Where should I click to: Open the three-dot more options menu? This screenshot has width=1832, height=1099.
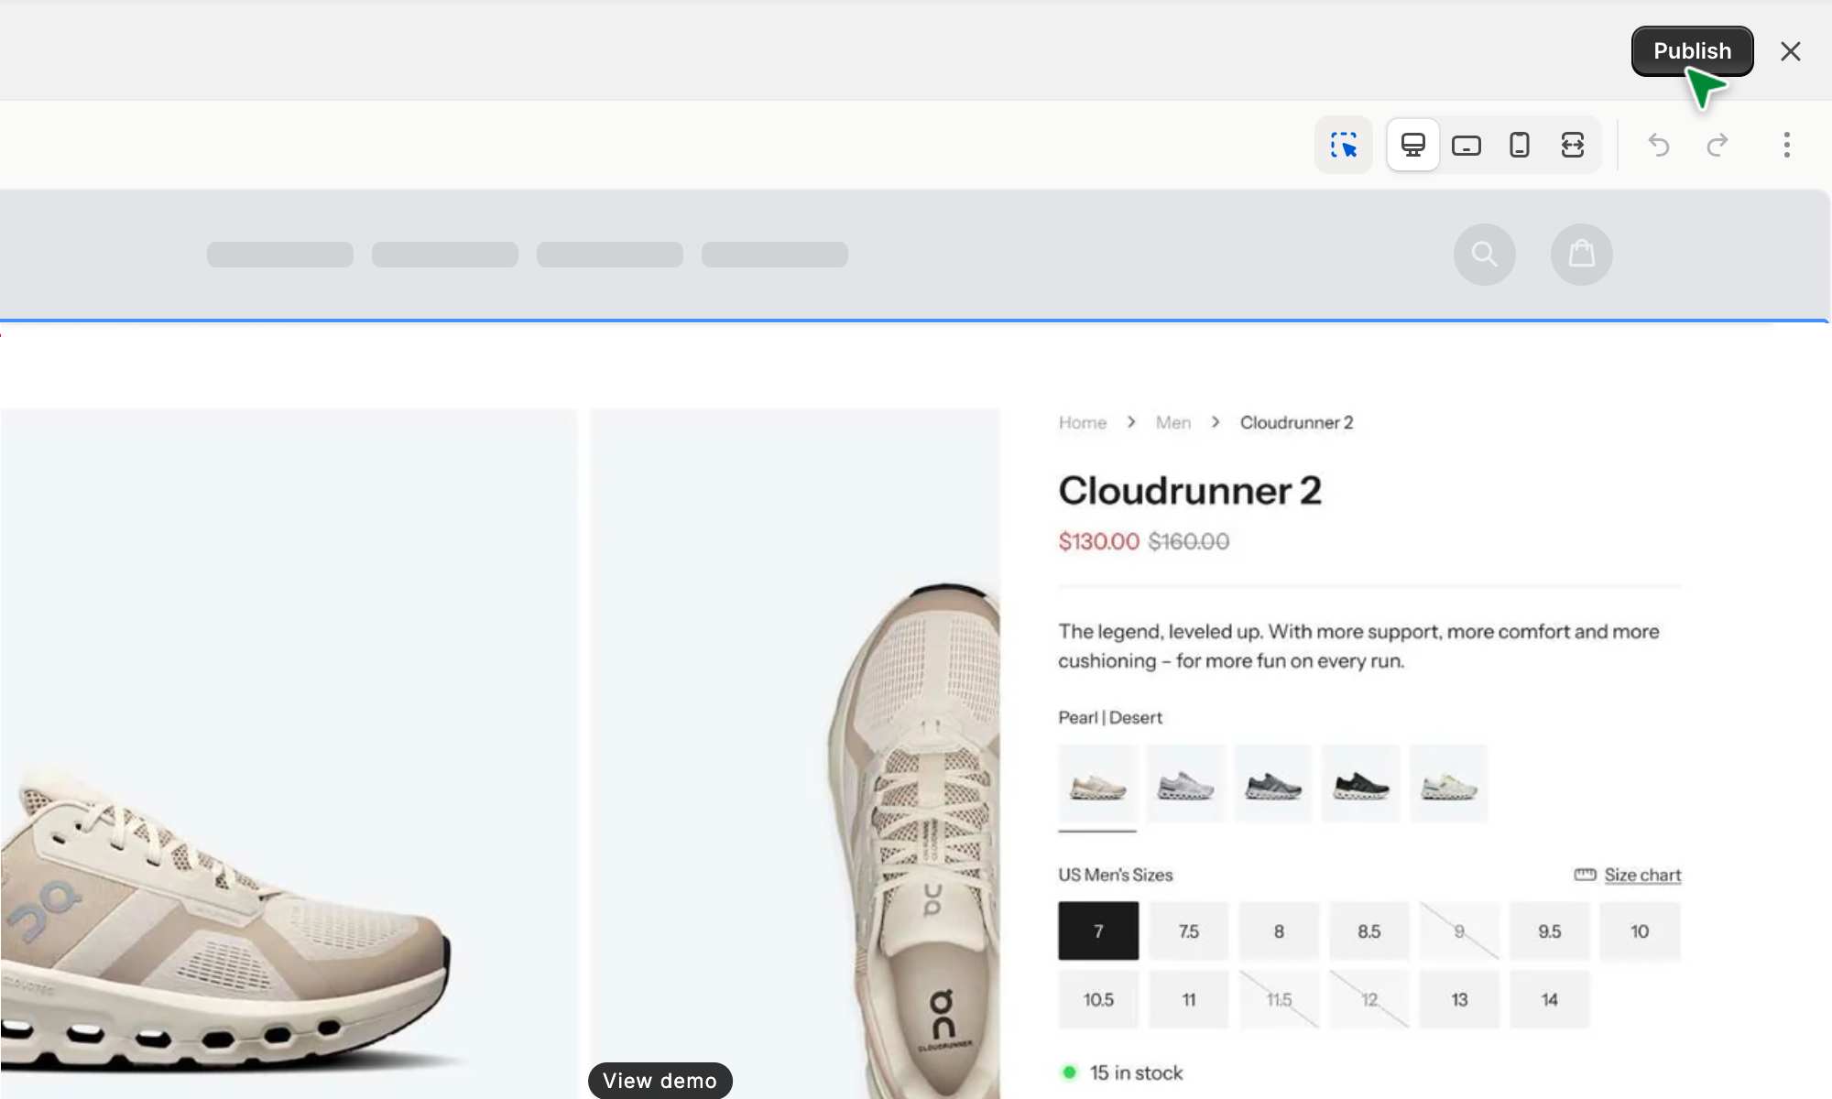point(1786,145)
